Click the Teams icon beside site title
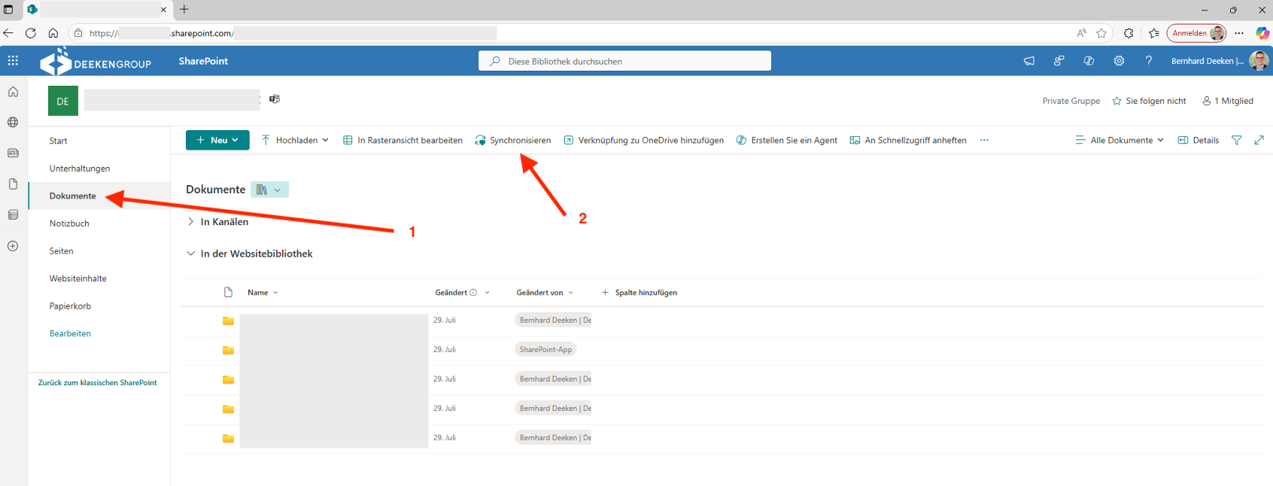The image size is (1273, 486). click(x=275, y=99)
